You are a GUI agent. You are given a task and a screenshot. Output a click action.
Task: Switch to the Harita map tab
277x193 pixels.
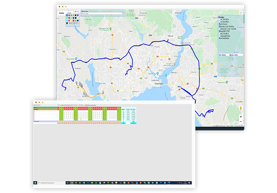[x=61, y=13]
